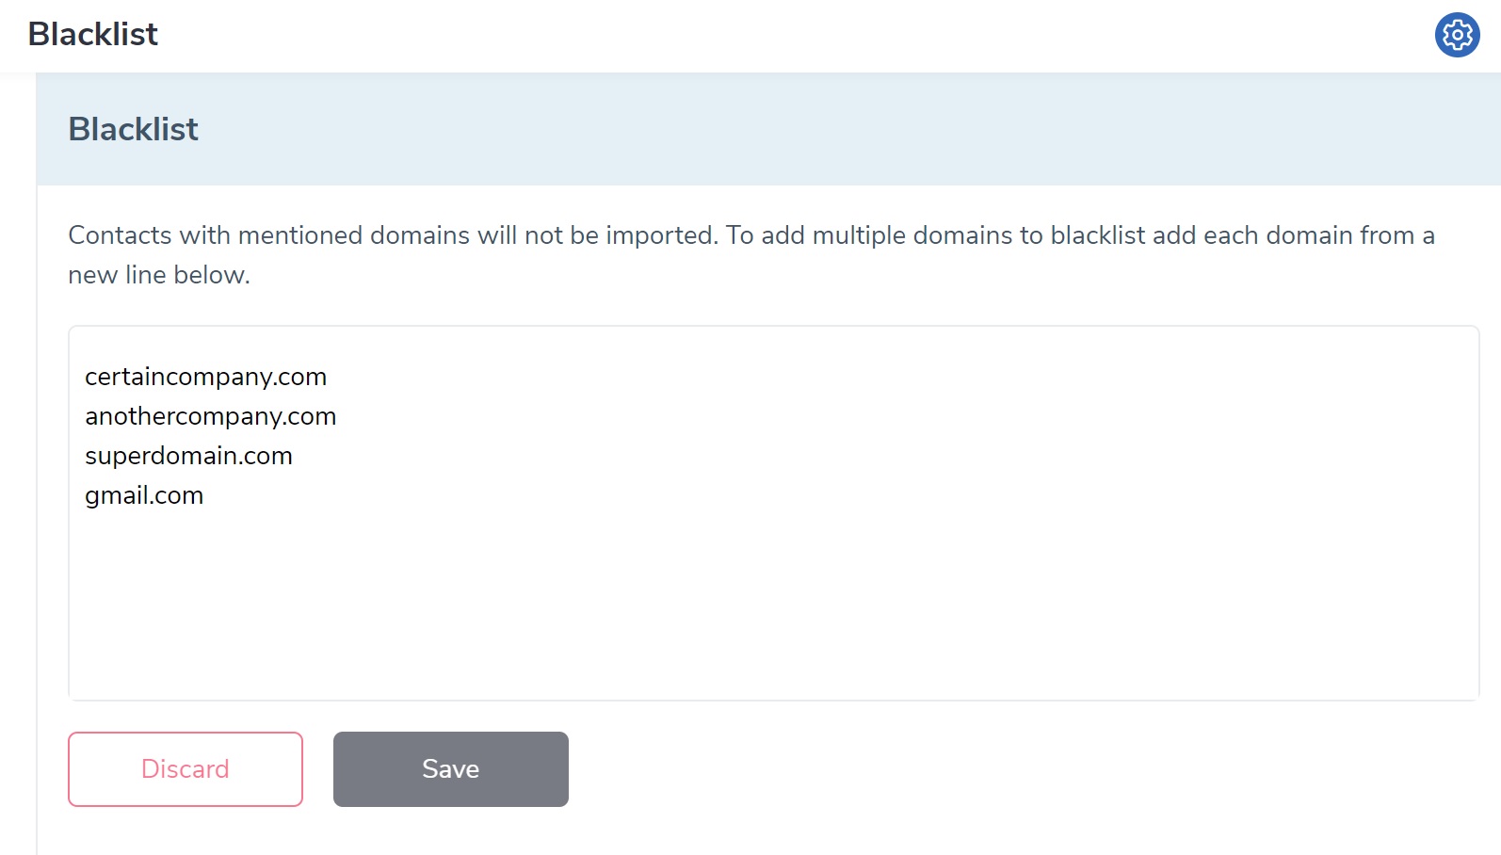The height and width of the screenshot is (855, 1501).
Task: Click the word 'blacklist' within the description
Action: 1098,235
